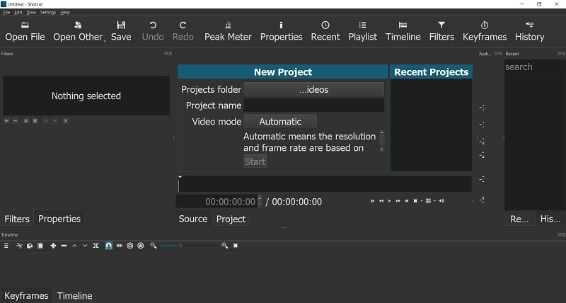Switch to the Source tab
This screenshot has width=566, height=303.
coord(193,219)
